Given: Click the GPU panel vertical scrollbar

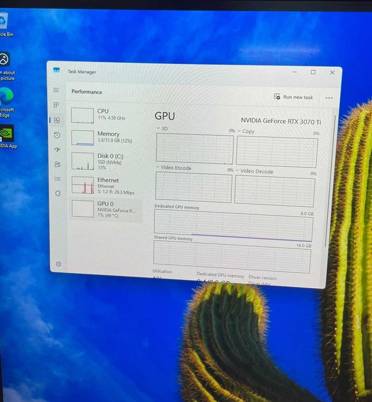Looking at the screenshot, I should click(331, 181).
